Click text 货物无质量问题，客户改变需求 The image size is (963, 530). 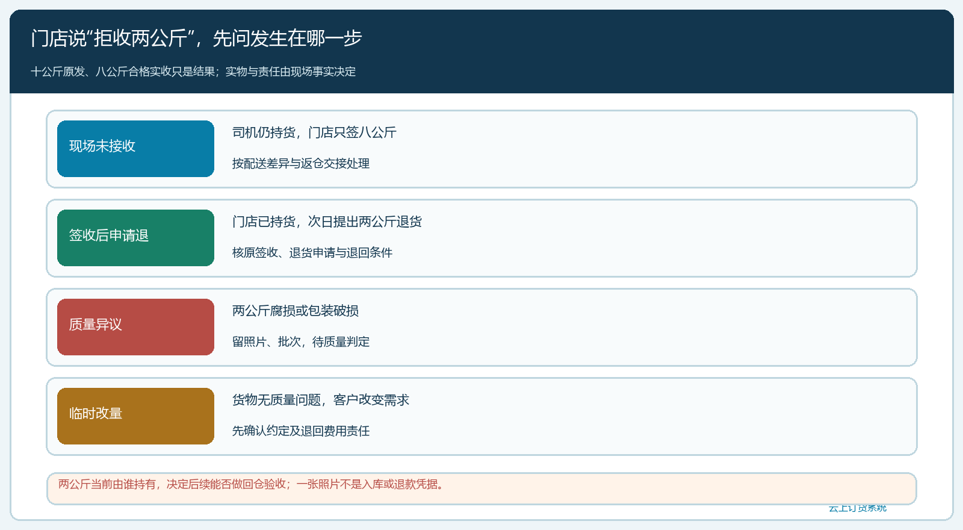coord(321,400)
